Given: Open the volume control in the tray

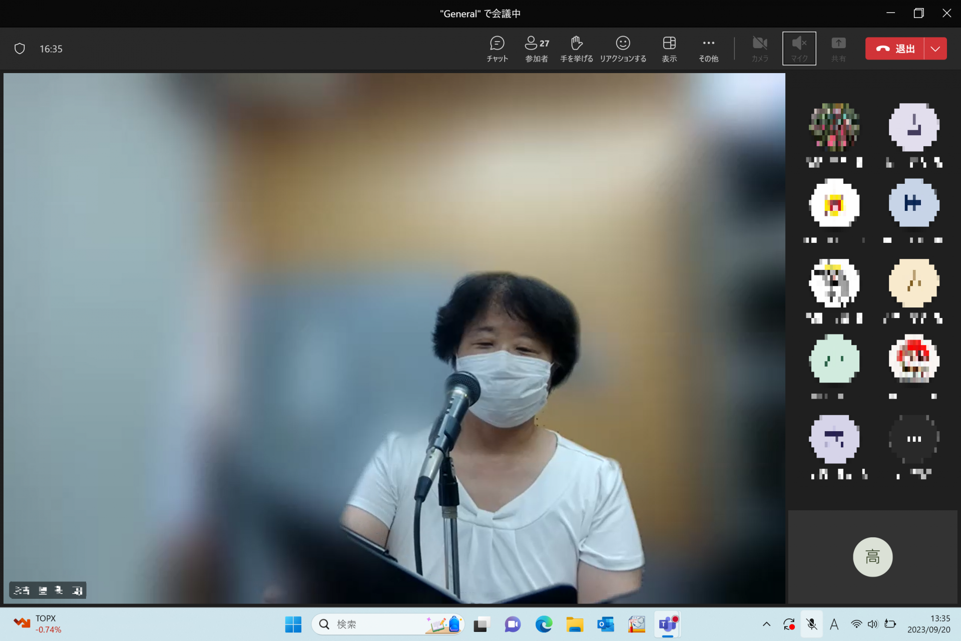Looking at the screenshot, I should tap(873, 624).
